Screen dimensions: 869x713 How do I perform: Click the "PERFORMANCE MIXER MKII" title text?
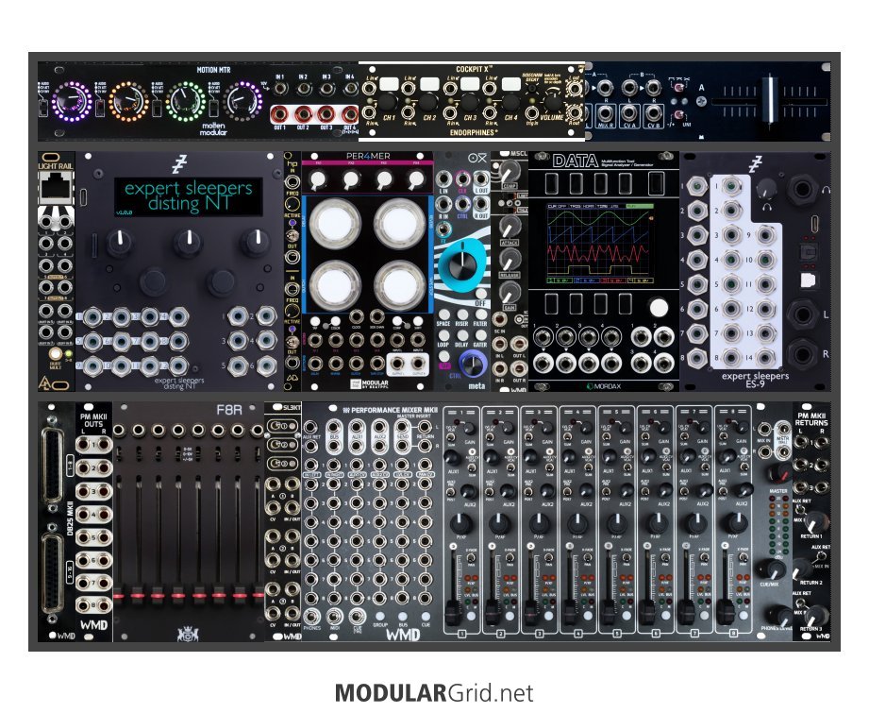[x=394, y=410]
